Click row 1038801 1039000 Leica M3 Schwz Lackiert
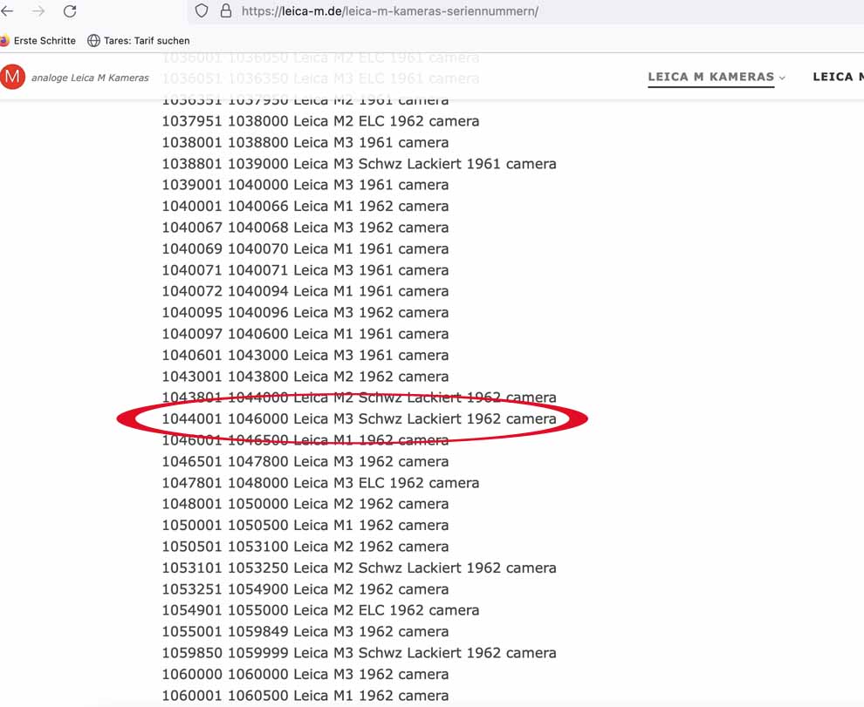864x707 pixels. pos(360,164)
